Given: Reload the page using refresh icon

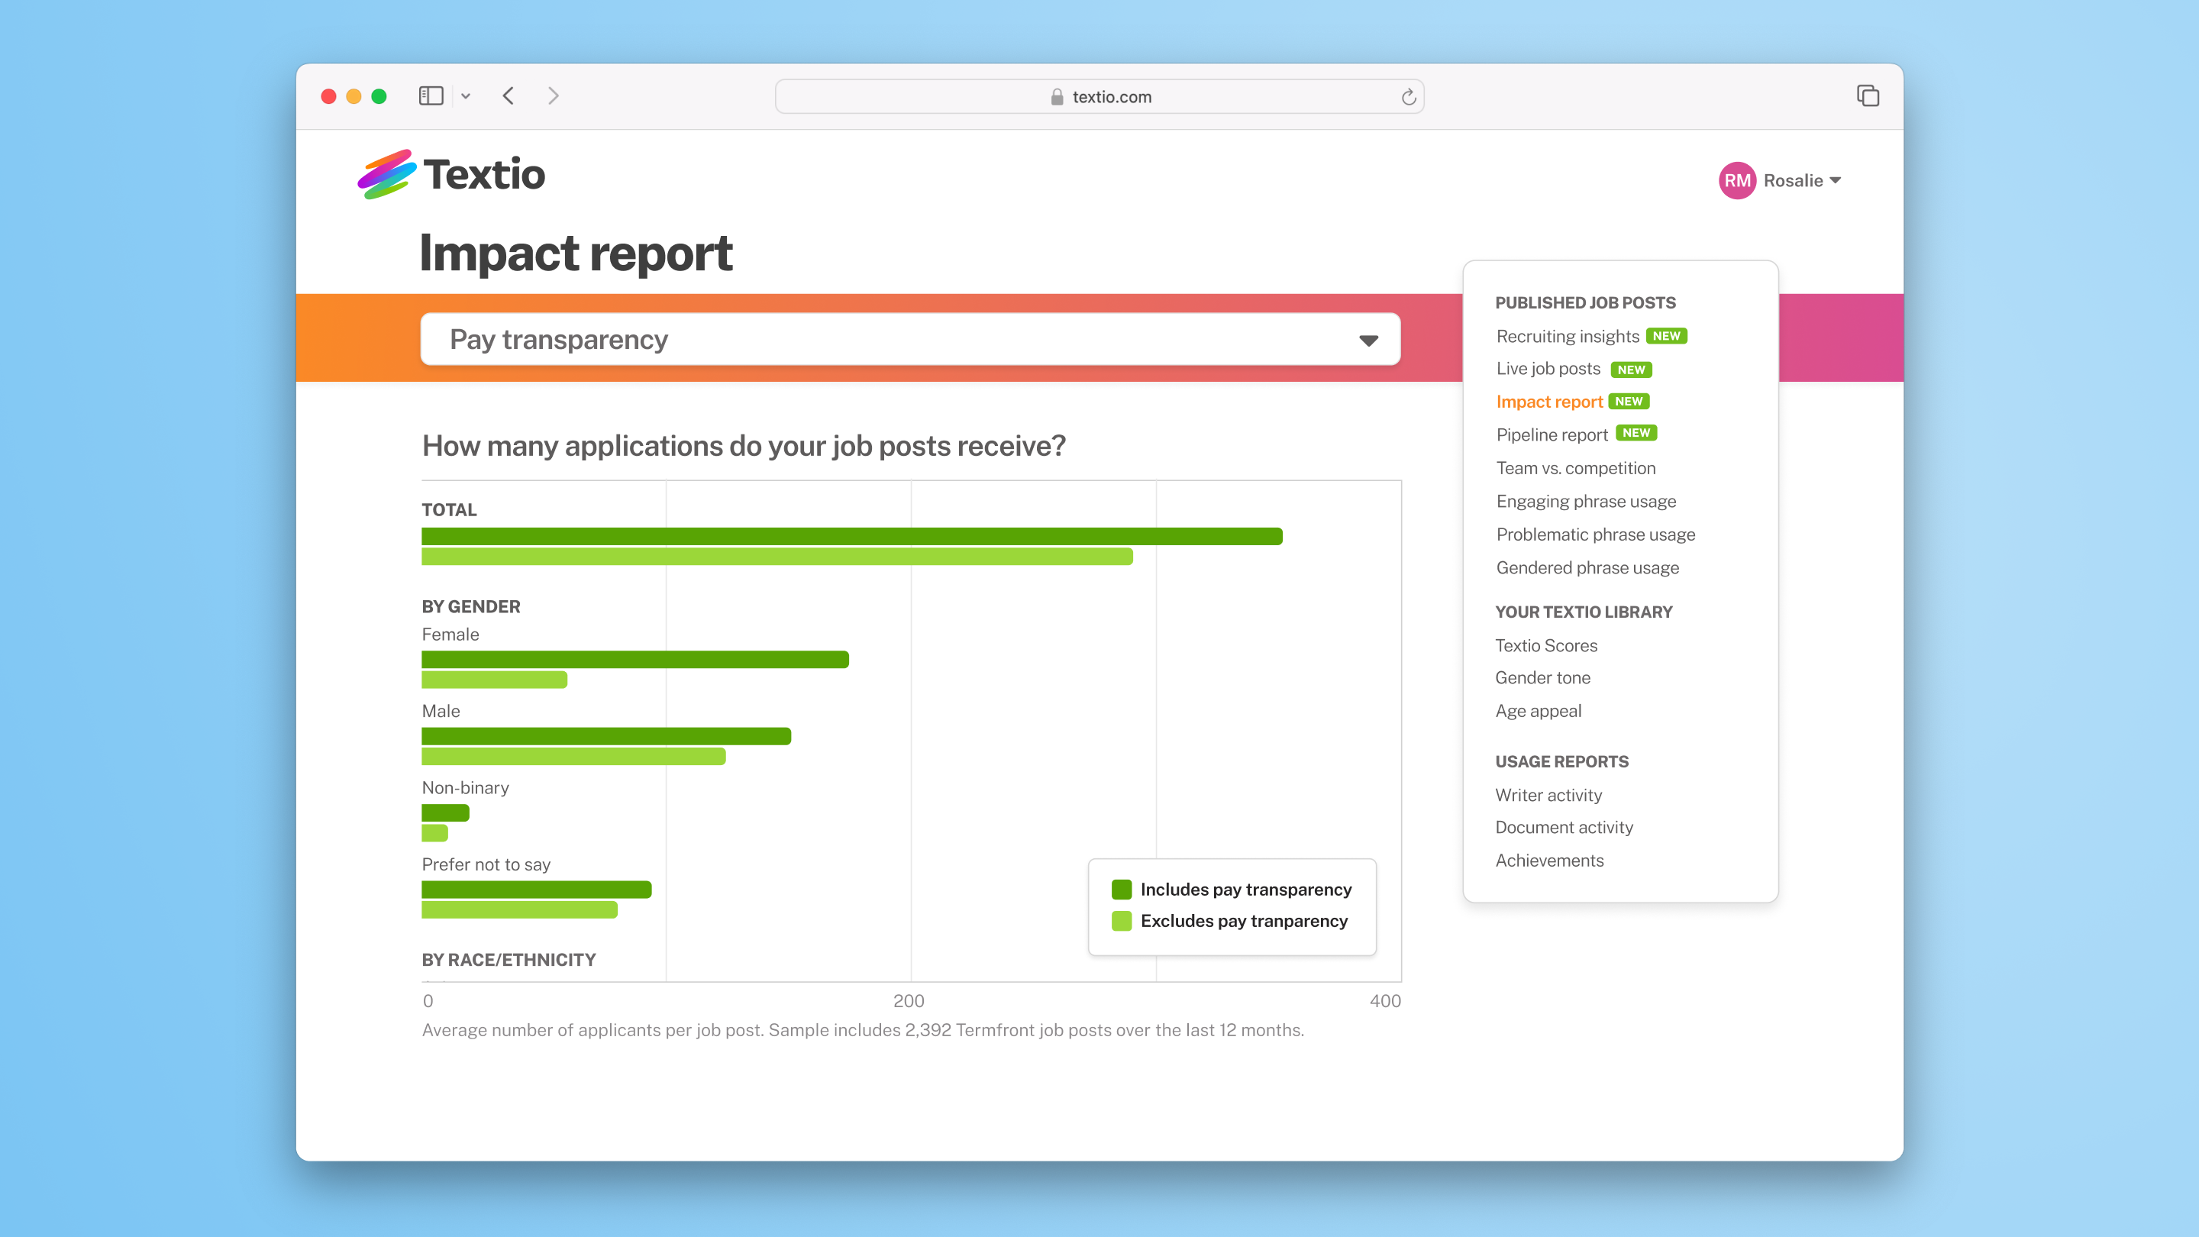Looking at the screenshot, I should tap(1409, 96).
